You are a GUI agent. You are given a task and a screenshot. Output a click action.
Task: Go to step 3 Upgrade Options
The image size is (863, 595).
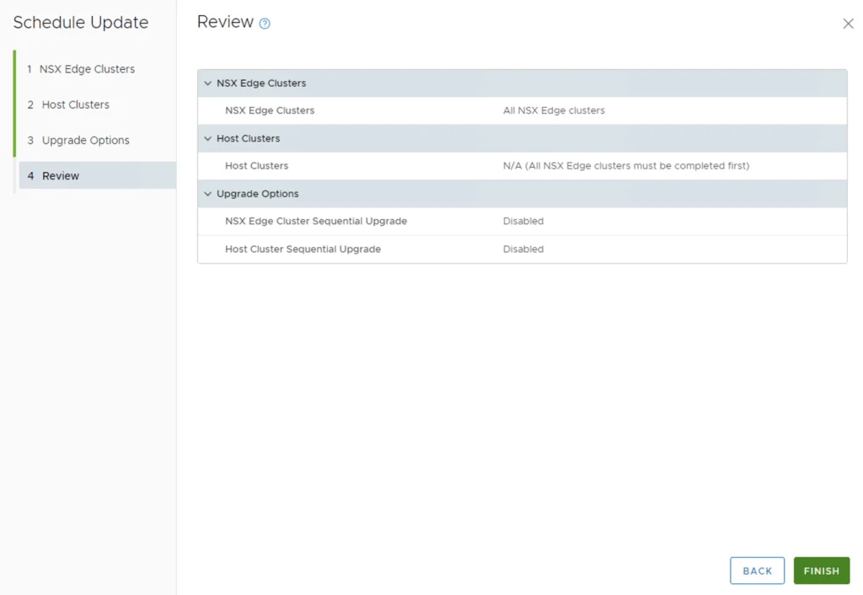pos(78,141)
